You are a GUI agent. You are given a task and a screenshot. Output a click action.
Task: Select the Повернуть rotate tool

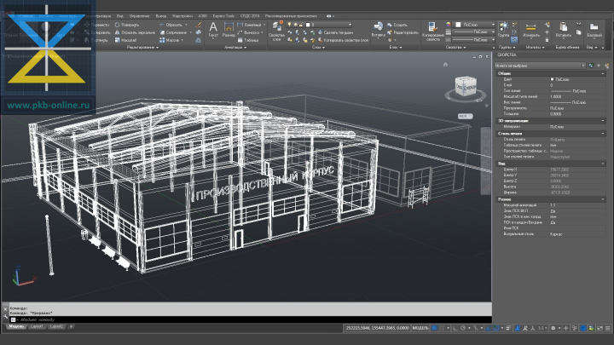coord(126,25)
